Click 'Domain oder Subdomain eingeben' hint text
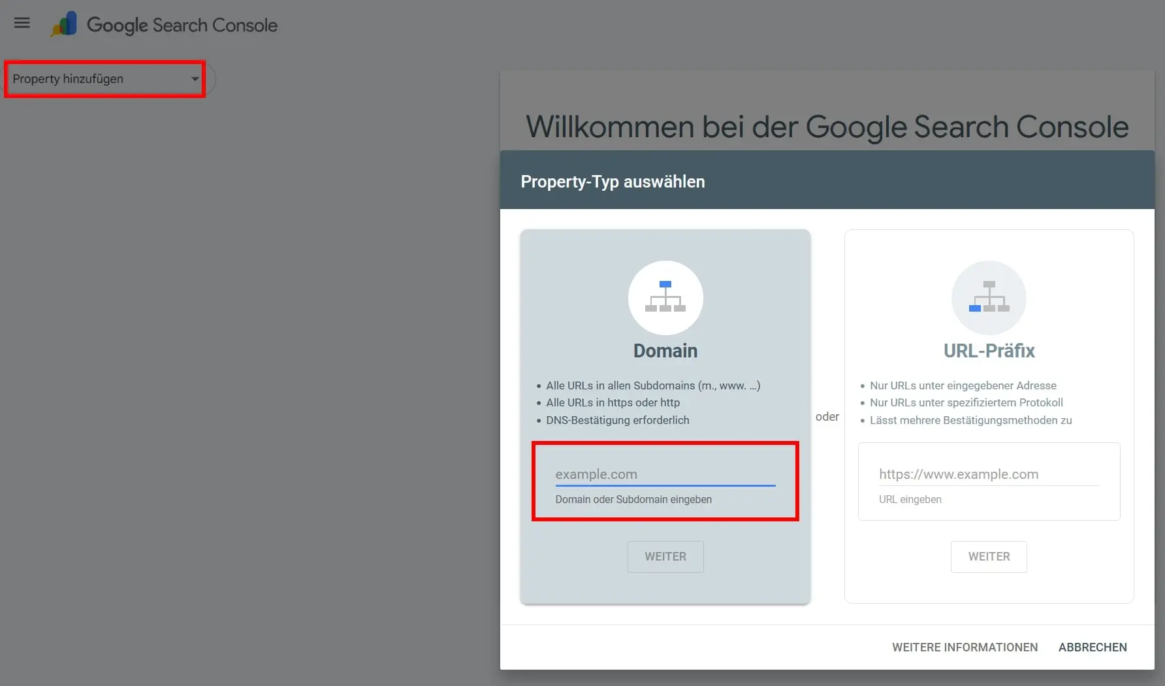The height and width of the screenshot is (686, 1165). (x=633, y=499)
